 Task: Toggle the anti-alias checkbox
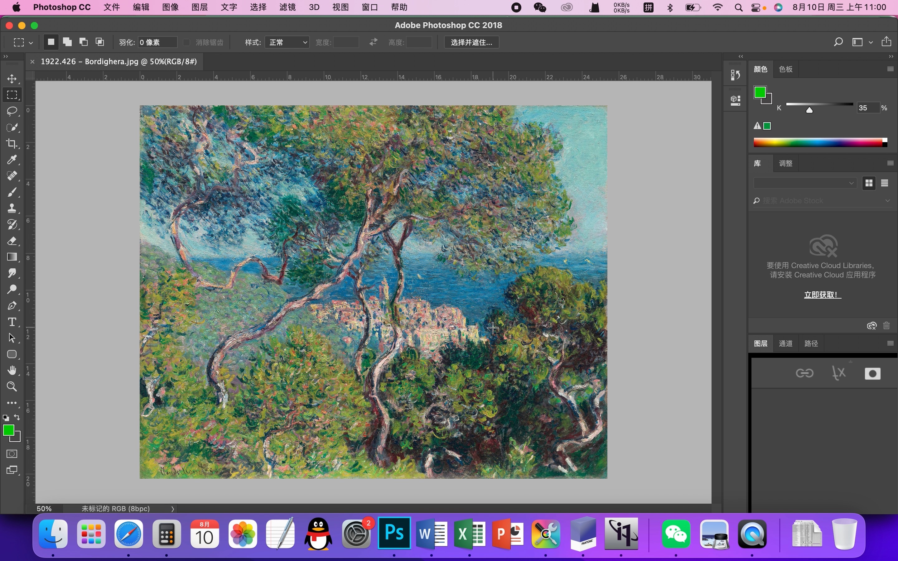click(187, 42)
